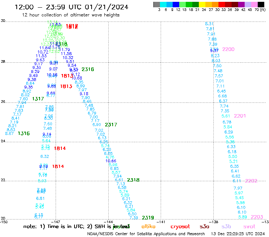
Task: Click the black swatch at the scale's end
Action: [x=261, y=4]
